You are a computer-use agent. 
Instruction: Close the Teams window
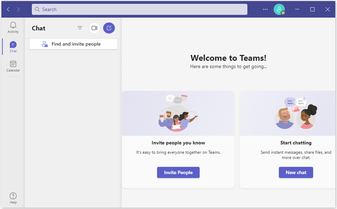coord(328,9)
